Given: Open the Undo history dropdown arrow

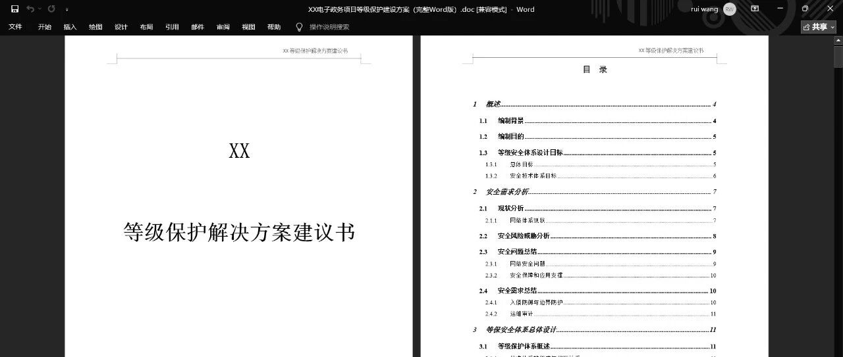Looking at the screenshot, I should point(40,9).
